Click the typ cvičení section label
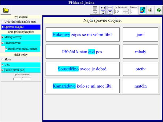The image size is (163, 122). 21,17
